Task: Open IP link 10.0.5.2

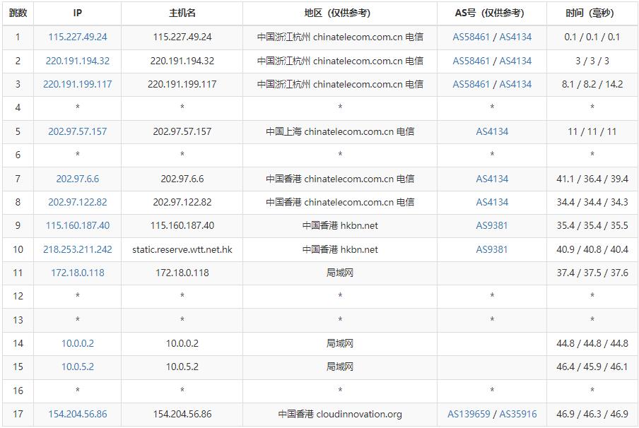Action: (78, 367)
